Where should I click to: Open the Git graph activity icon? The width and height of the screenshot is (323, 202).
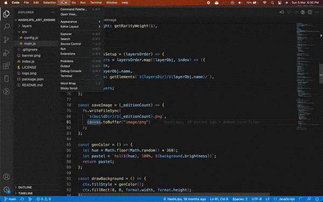tap(6, 92)
